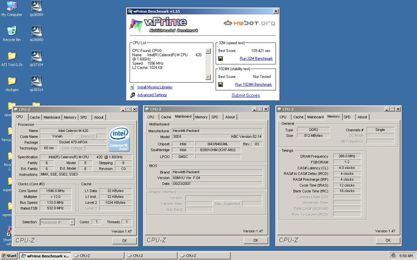Open the ATI Tool 0.26 folder
Screen dimensions: 417x260
[x=12, y=59]
